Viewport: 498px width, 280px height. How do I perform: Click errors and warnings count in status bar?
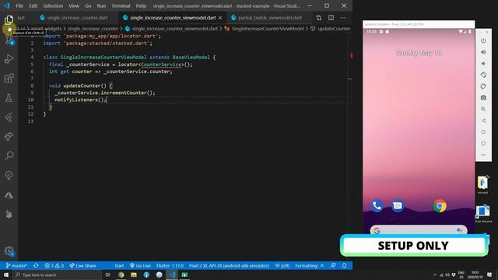54,266
